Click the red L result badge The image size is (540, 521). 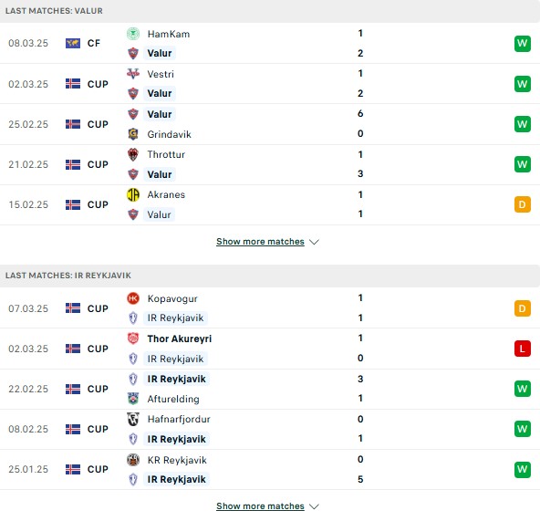pos(523,349)
